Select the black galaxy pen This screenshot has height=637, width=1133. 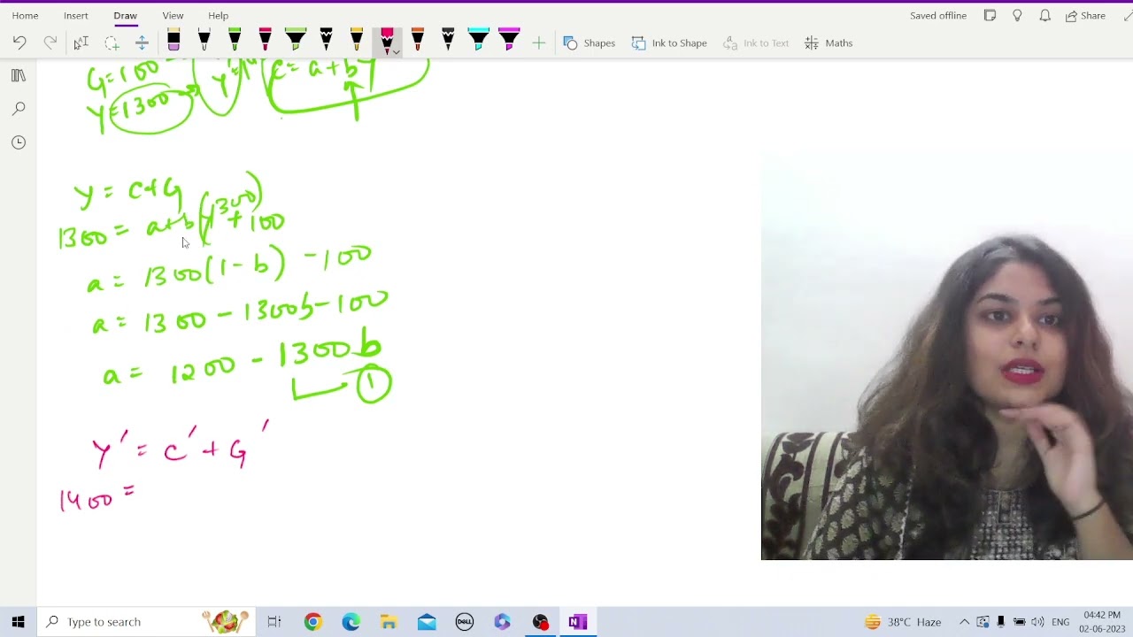coord(326,41)
